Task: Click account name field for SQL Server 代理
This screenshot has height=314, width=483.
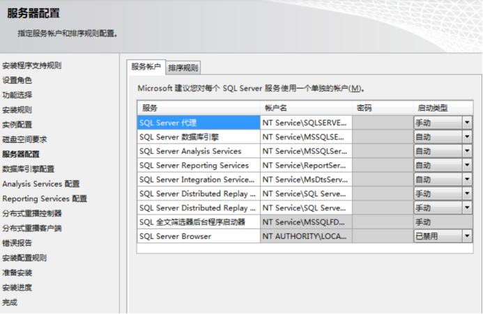Action: tap(305, 123)
